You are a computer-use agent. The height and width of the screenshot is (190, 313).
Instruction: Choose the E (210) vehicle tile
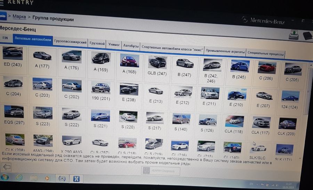tap(237, 98)
